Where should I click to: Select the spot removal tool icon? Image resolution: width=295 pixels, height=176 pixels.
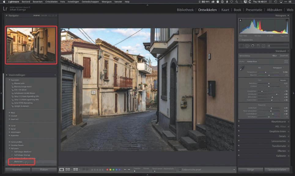tap(247, 46)
